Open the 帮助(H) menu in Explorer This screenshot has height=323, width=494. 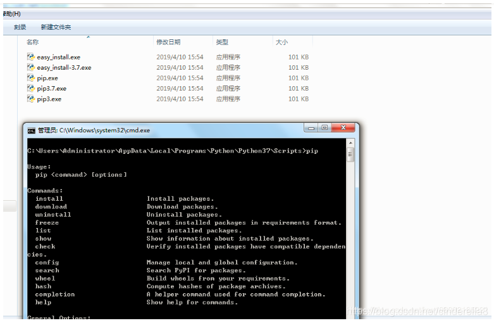(12, 14)
